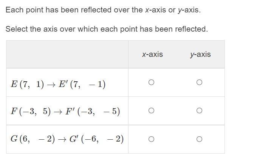
Task: Mark x-axis for G(6, −2) row
Action: (151, 139)
